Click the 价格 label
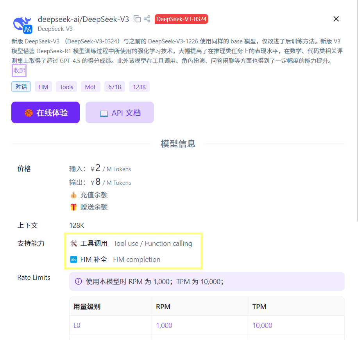This screenshot has height=340, width=358. tap(24, 168)
